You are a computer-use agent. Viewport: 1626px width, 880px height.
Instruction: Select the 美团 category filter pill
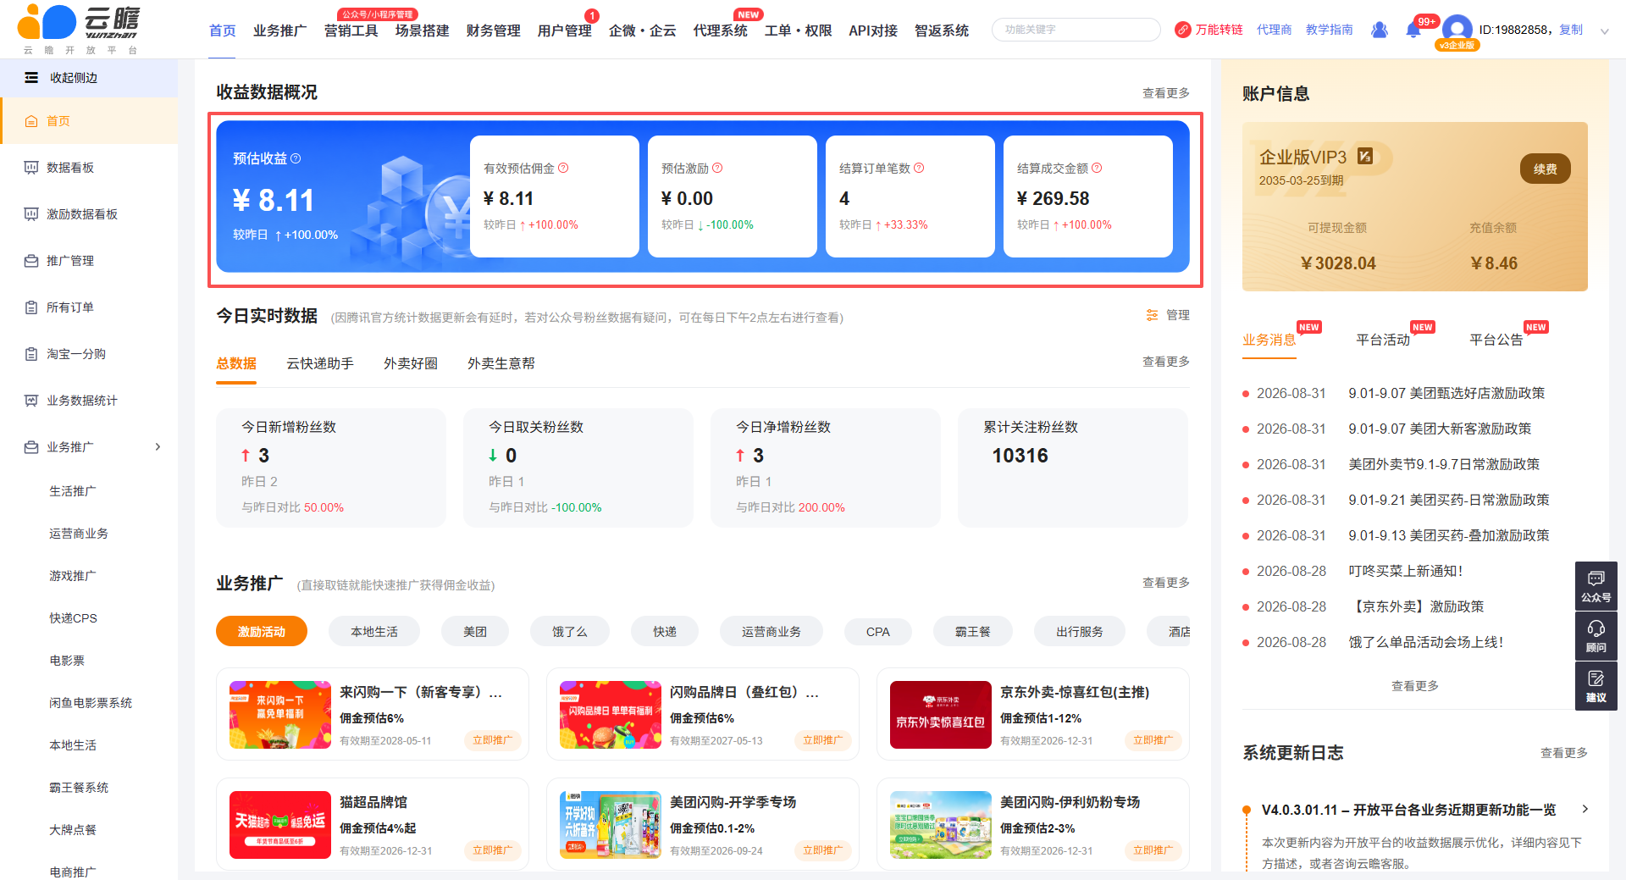tap(475, 632)
